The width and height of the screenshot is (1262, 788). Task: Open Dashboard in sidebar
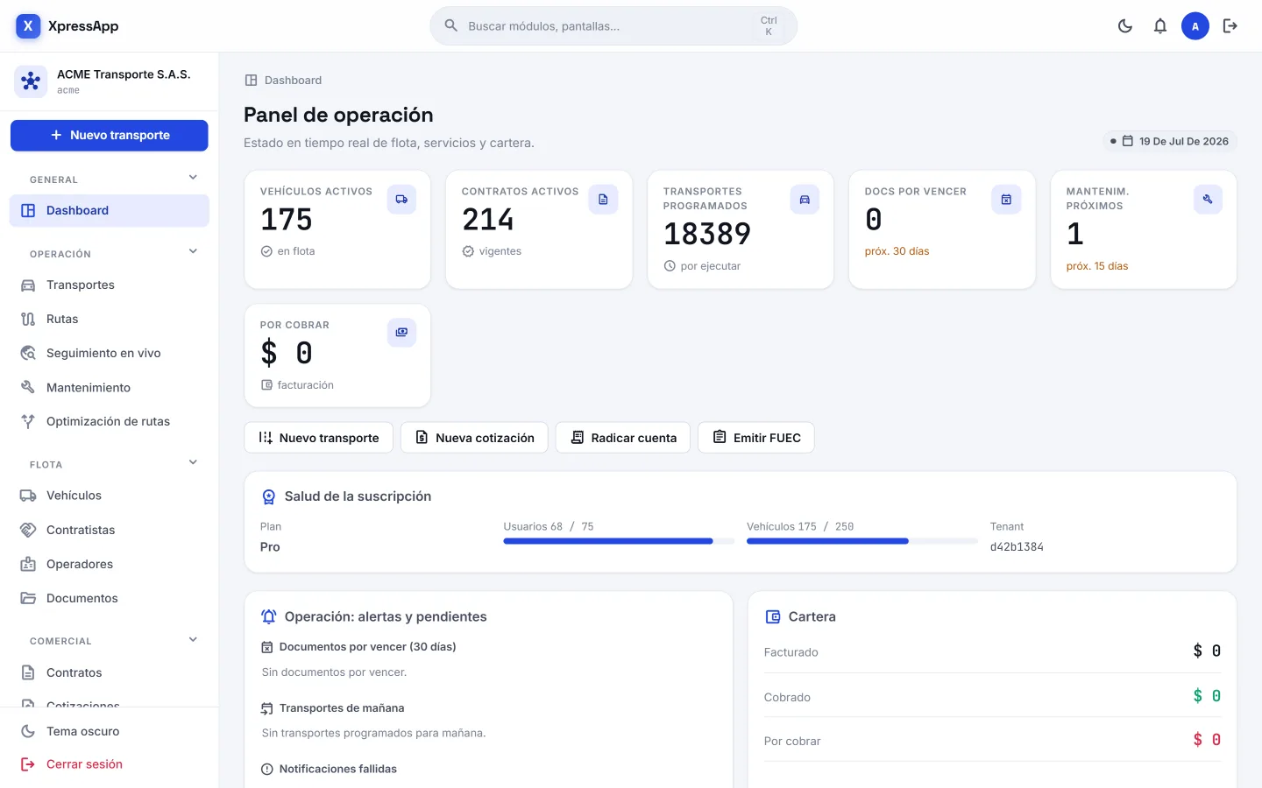click(x=110, y=210)
